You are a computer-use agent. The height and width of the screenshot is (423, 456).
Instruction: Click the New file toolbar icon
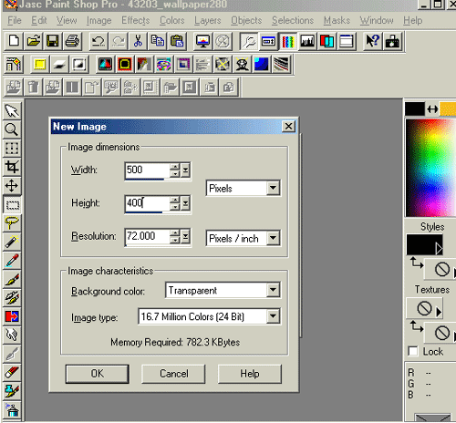pos(14,41)
